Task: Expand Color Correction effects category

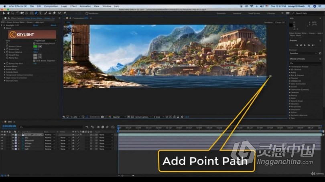Action: pos(290,84)
